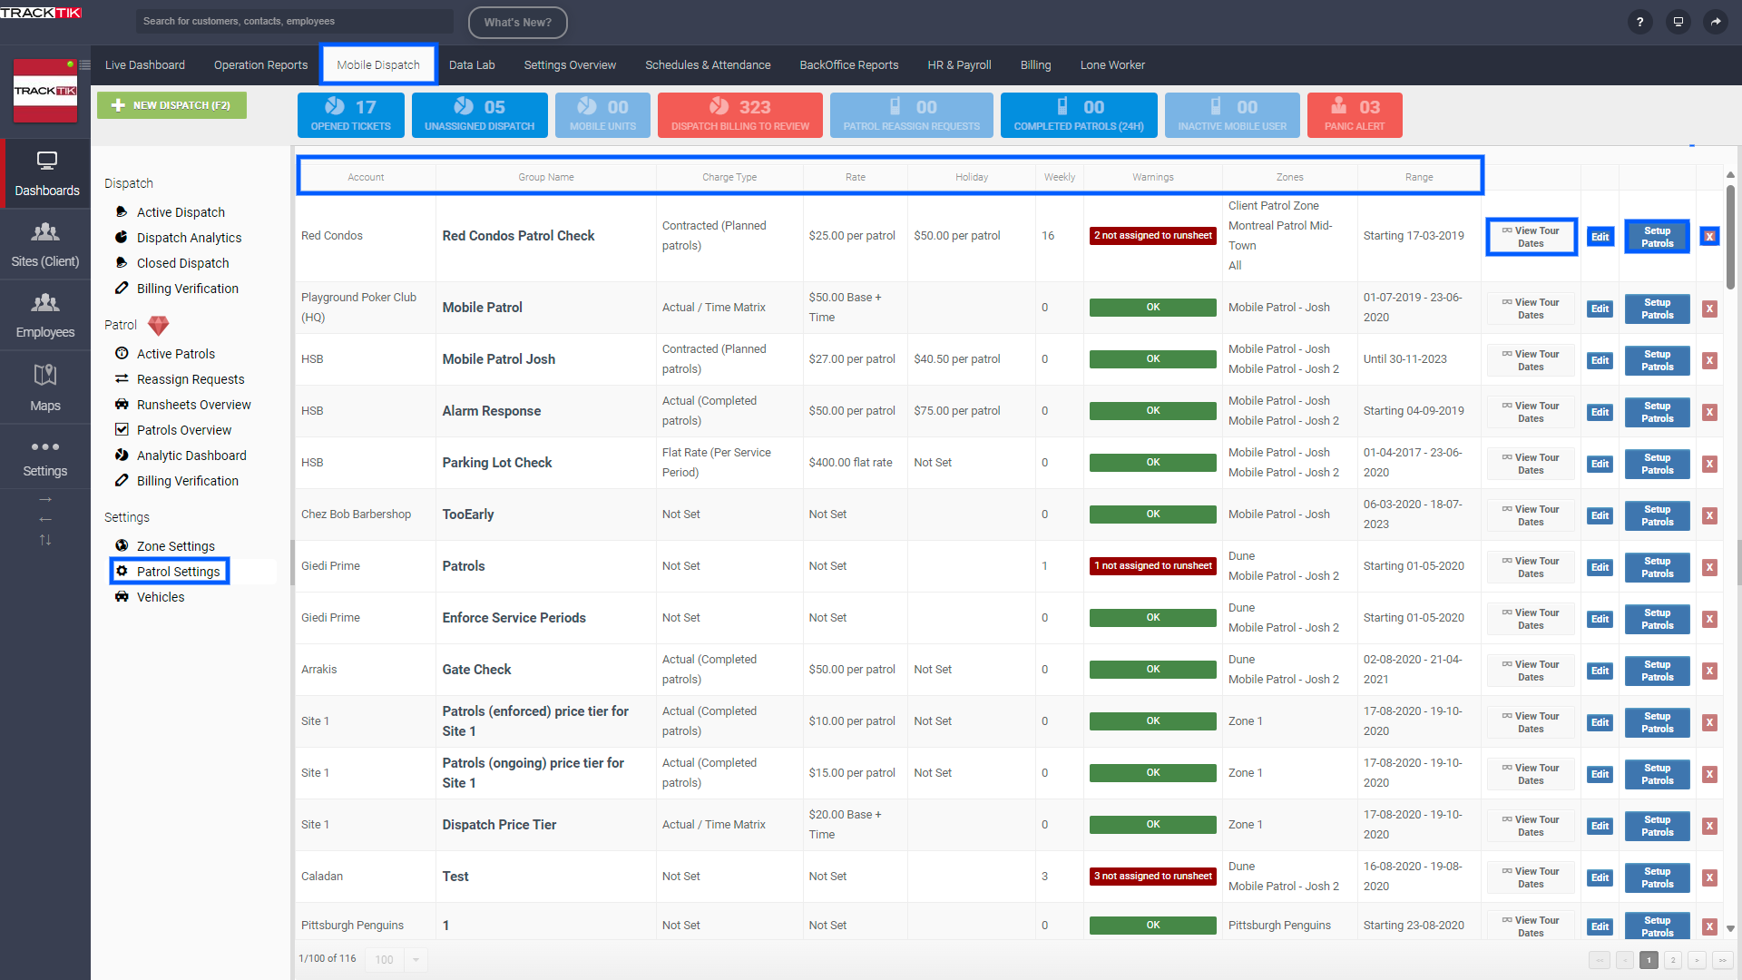The image size is (1742, 980).
Task: Click the search customers, contacts, employees field
Action: [x=294, y=21]
